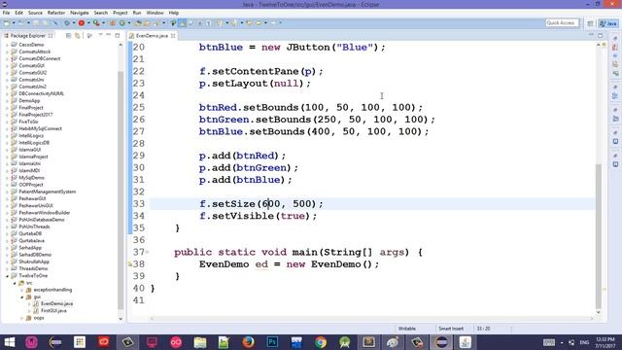Open Firefox from the taskbar

pyautogui.click(x=249, y=342)
